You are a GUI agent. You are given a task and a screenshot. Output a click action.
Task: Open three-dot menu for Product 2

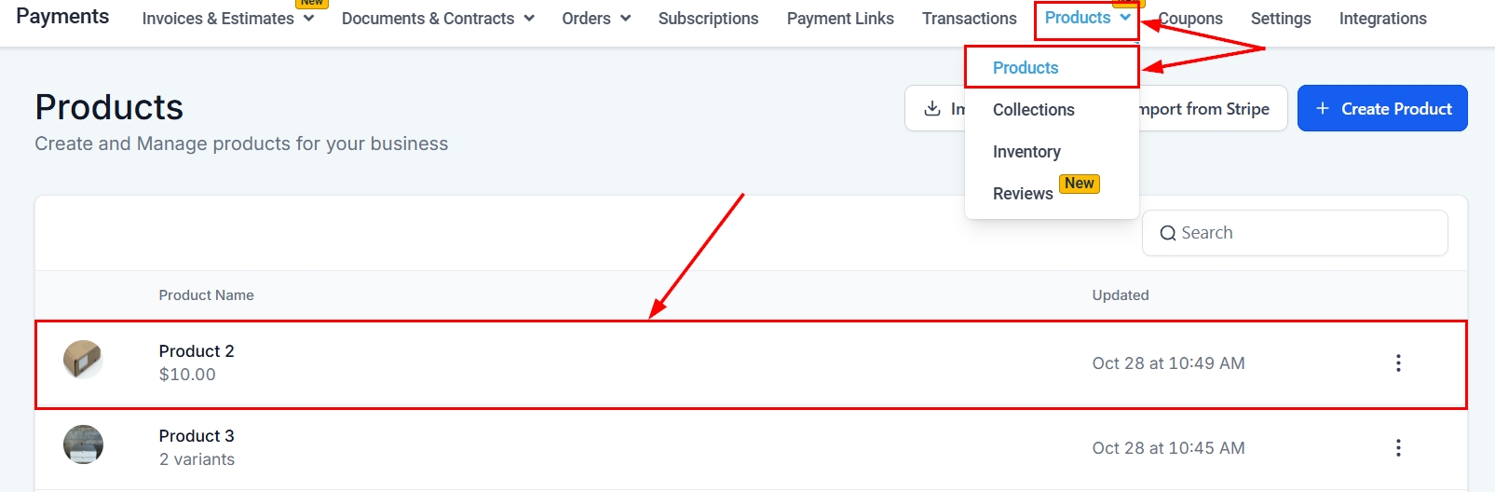[1397, 363]
